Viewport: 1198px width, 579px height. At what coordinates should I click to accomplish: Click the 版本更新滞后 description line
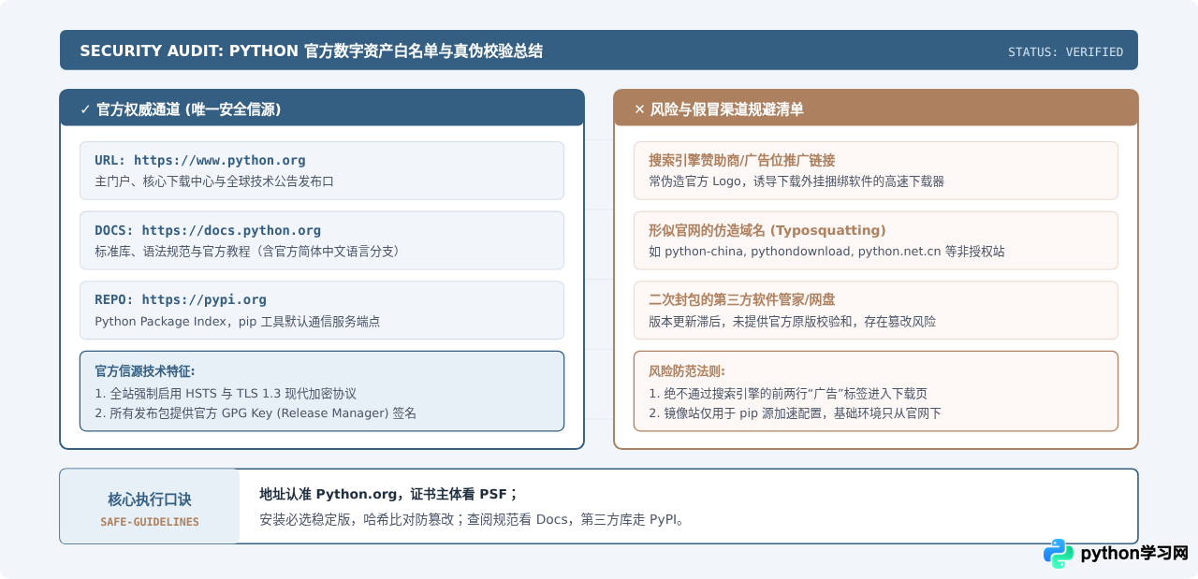tap(792, 321)
